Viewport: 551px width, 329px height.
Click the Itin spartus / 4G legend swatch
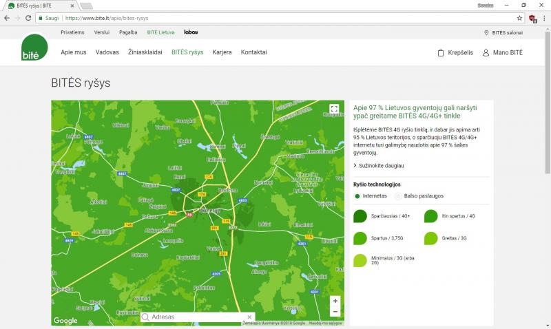(x=431, y=216)
